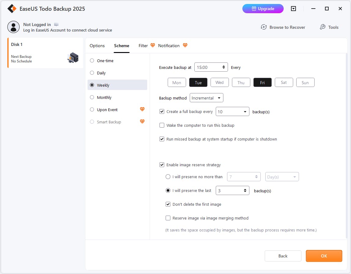Viewport: 351px width, 274px height.
Task: Click the settings panel vertical scrollbar
Action: click(x=346, y=145)
